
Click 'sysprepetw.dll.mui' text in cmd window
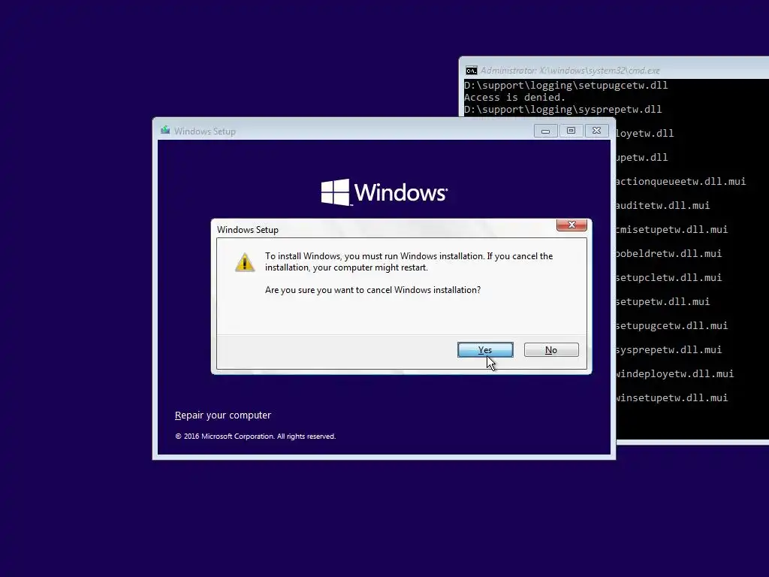click(669, 350)
